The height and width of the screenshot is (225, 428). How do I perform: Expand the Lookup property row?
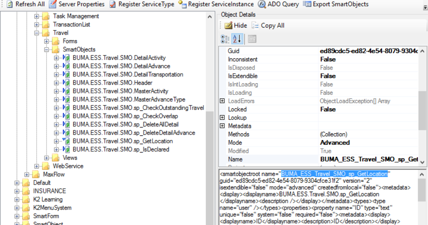coord(223,117)
